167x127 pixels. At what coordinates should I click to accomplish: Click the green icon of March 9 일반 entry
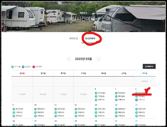click(14, 109)
